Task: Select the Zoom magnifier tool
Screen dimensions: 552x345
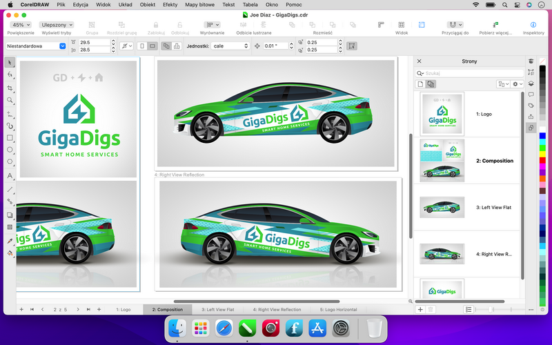Action: coord(10,100)
